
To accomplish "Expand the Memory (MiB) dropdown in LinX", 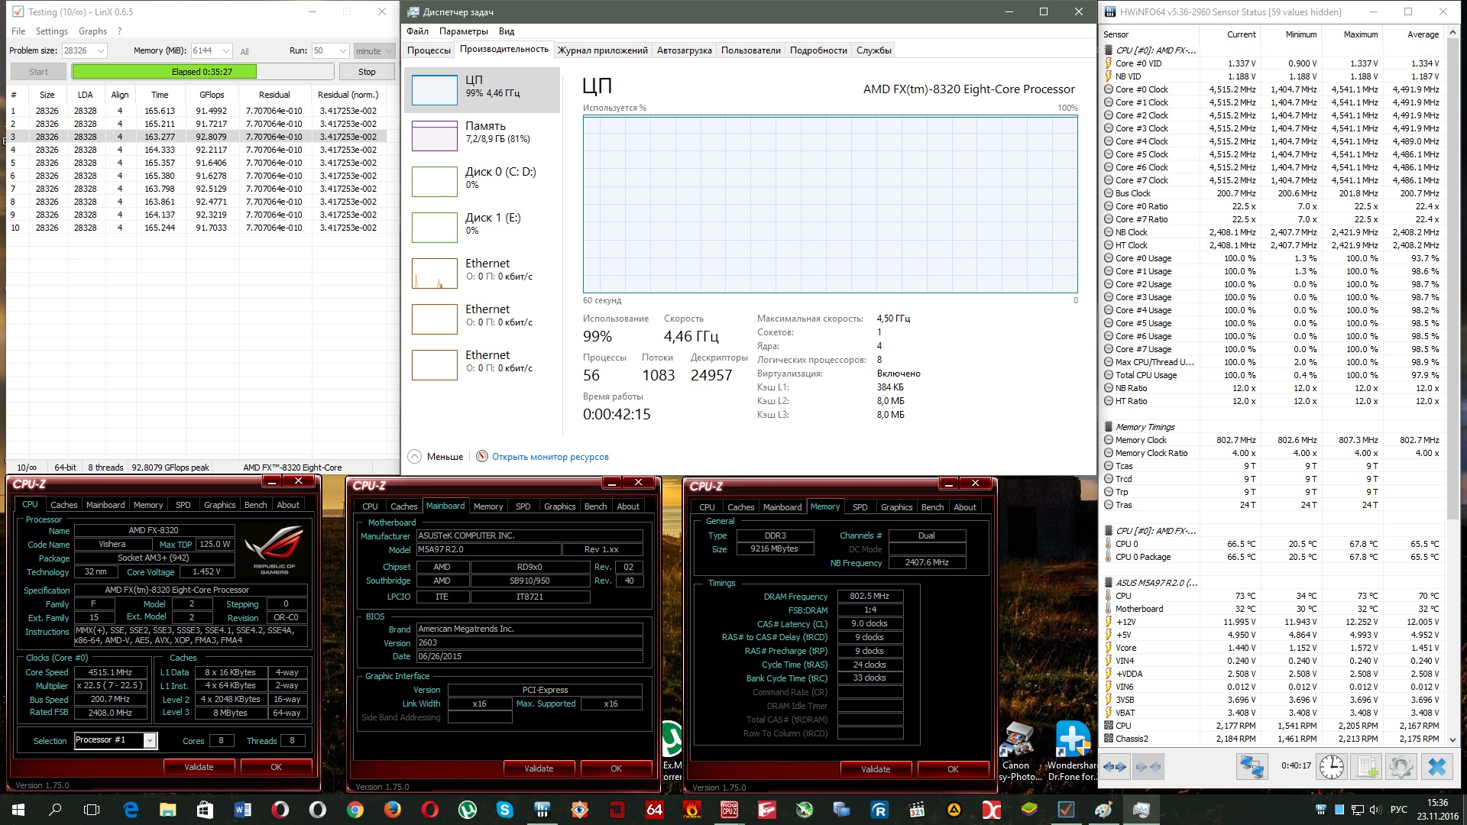I will [226, 51].
